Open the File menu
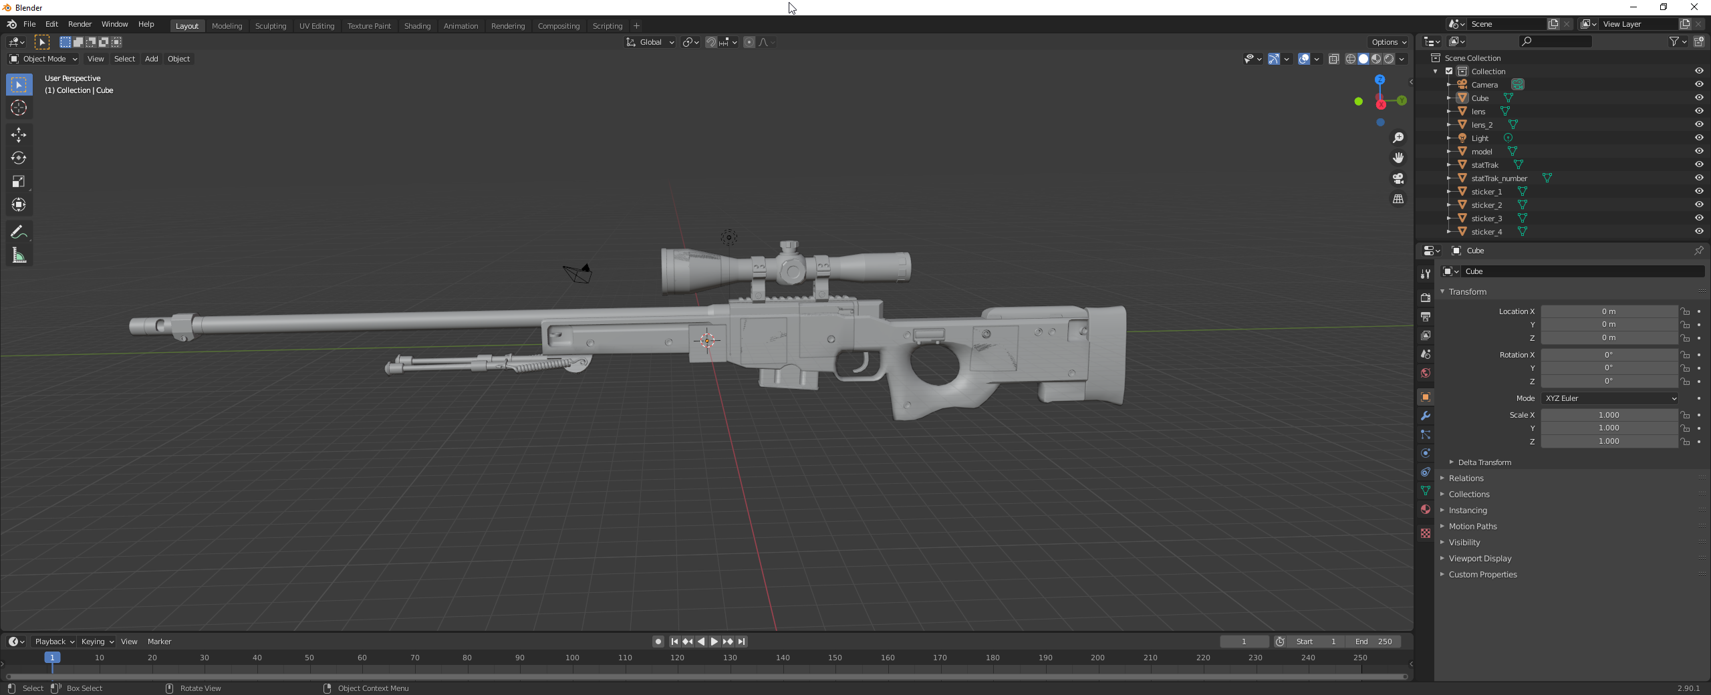The height and width of the screenshot is (695, 1711). click(x=29, y=24)
